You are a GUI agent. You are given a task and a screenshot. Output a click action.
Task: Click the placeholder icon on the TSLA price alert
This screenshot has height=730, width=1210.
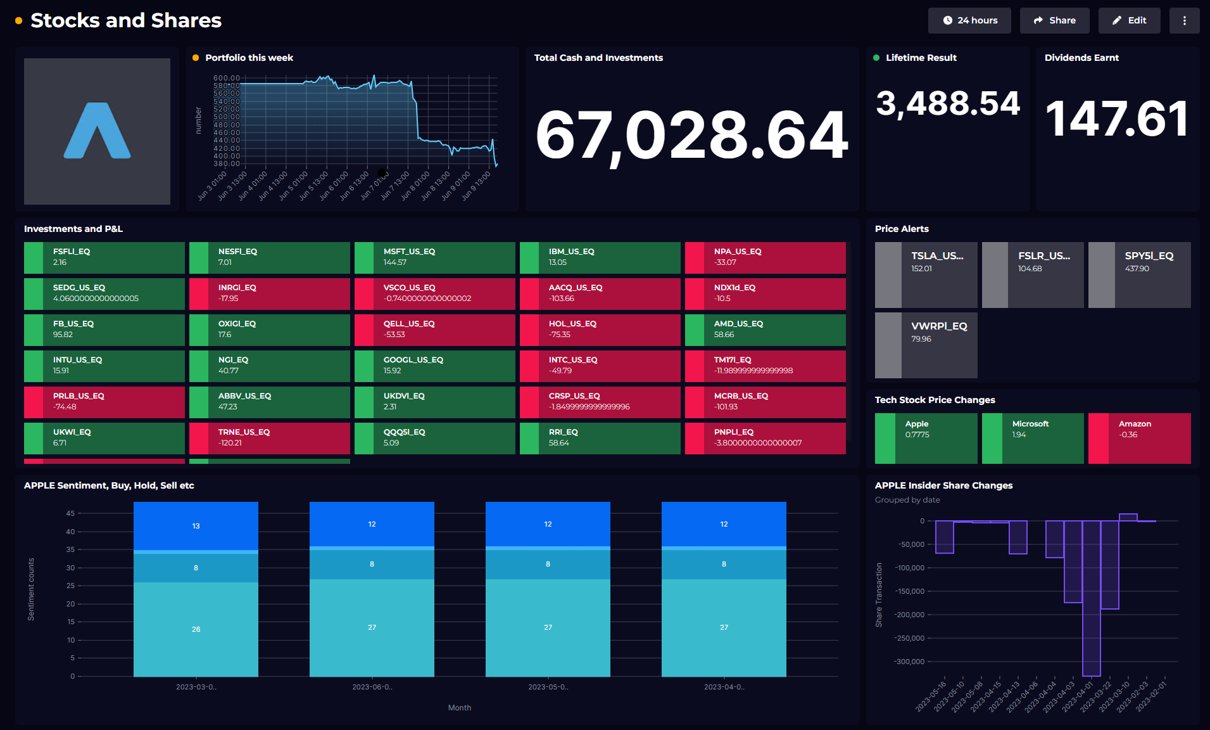coord(888,274)
